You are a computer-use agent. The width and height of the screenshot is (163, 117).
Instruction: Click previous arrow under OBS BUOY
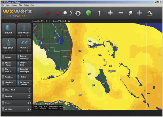[x=5, y=51]
